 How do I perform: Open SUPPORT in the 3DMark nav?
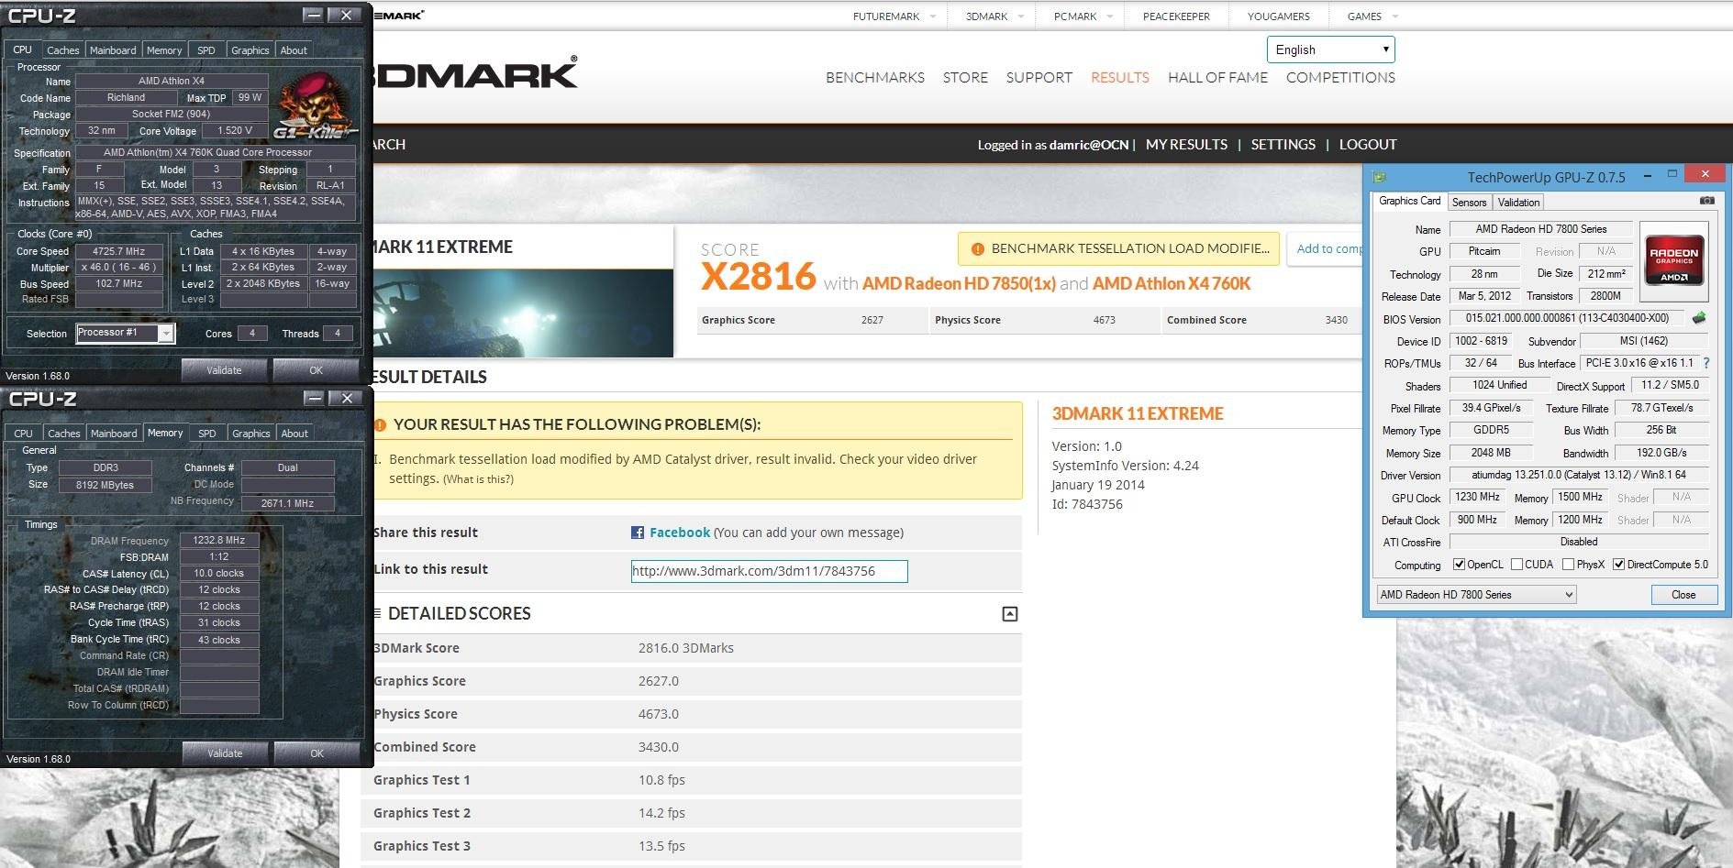[x=1039, y=77]
